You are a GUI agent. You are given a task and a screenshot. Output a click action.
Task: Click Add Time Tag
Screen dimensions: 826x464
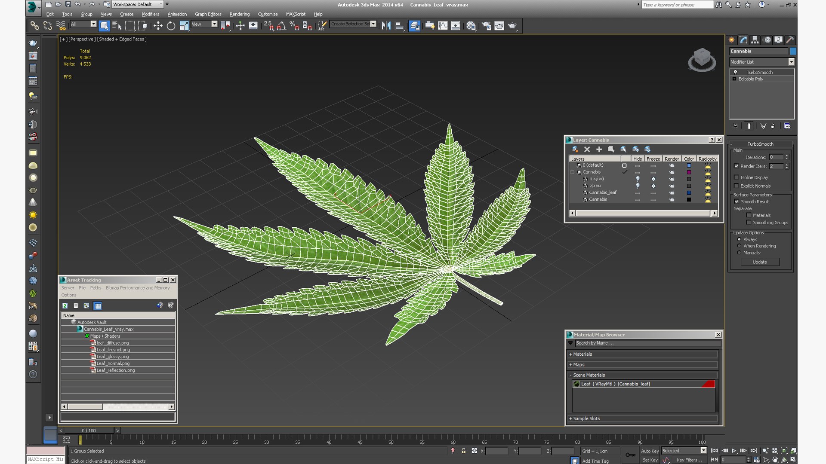coord(595,461)
